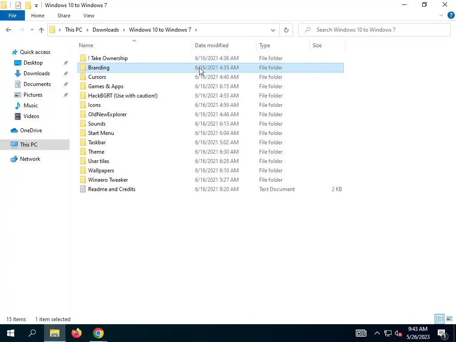456x342 pixels.
Task: Open News and interests on taskbar
Action: click(x=361, y=333)
